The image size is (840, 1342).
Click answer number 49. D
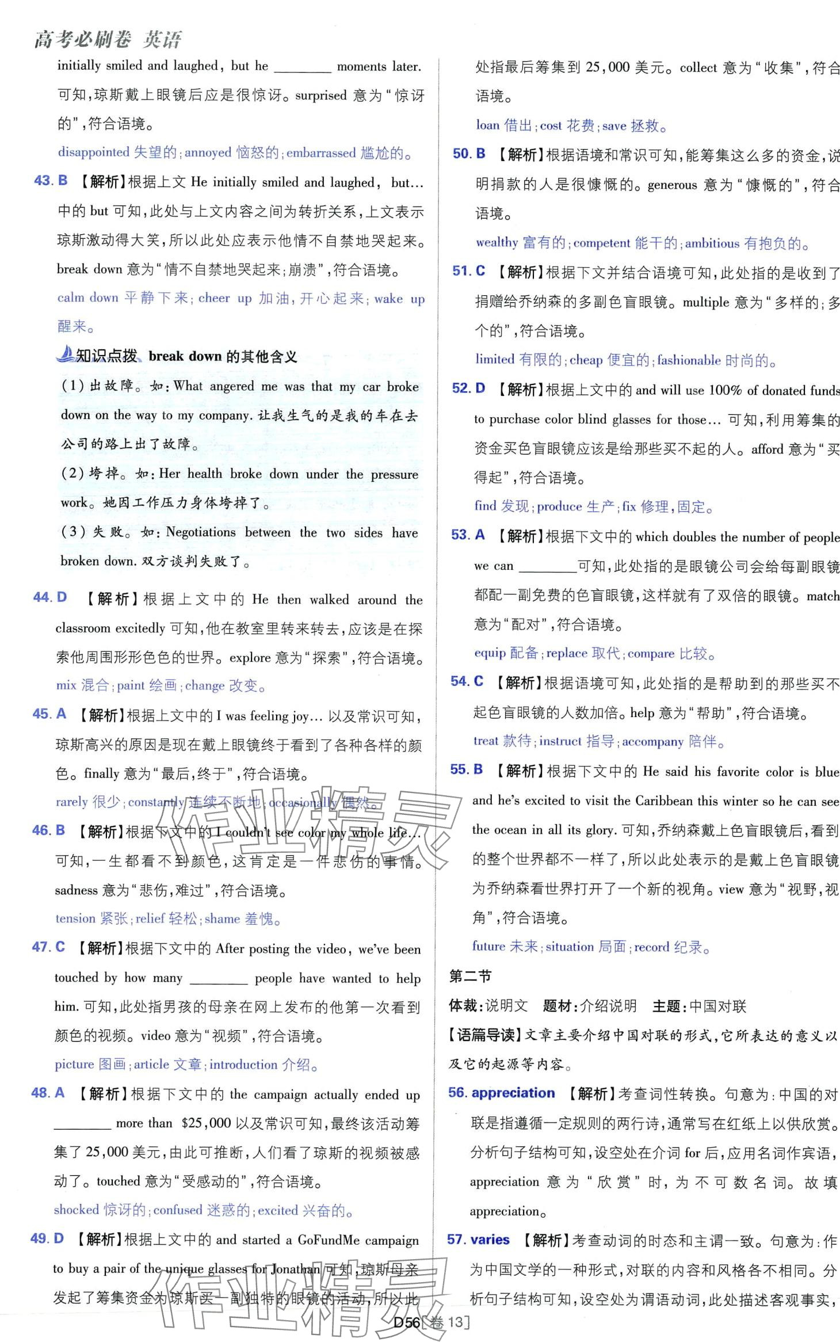click(x=47, y=1238)
